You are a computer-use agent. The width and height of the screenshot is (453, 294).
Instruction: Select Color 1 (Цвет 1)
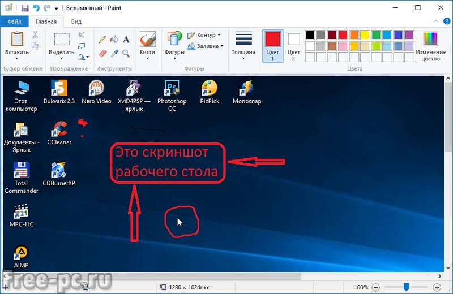pyautogui.click(x=273, y=46)
